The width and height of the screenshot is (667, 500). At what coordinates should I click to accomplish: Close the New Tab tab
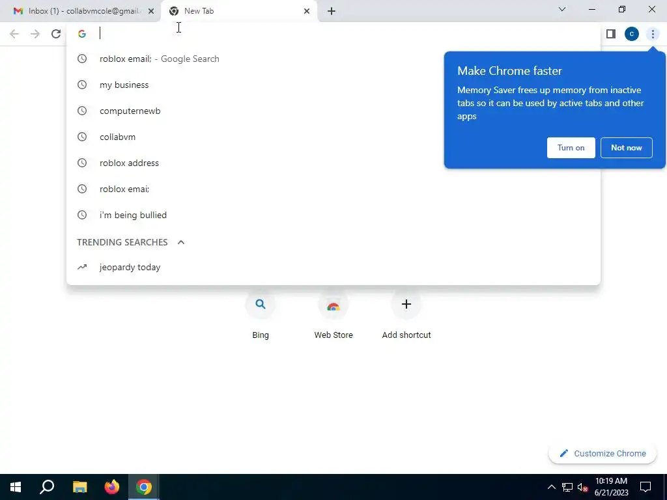pyautogui.click(x=307, y=11)
